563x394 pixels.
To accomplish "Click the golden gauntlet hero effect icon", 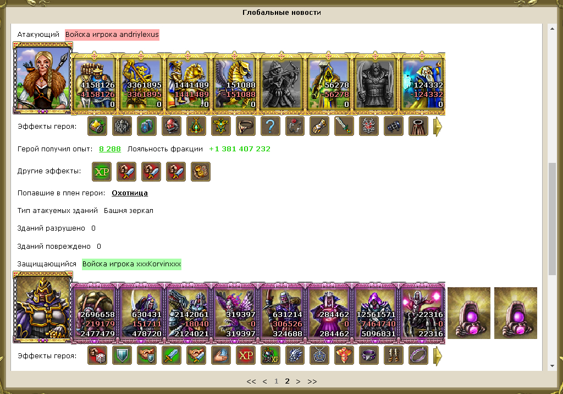I will pos(319,126).
